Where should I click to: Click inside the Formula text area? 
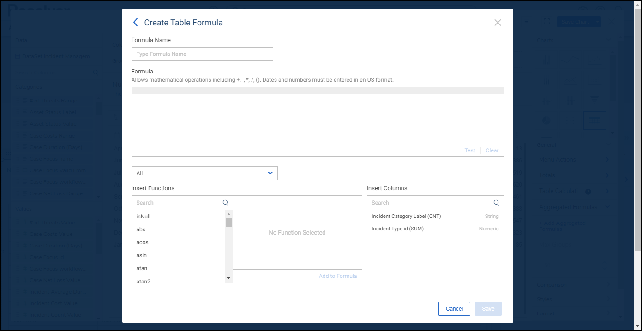point(318,118)
